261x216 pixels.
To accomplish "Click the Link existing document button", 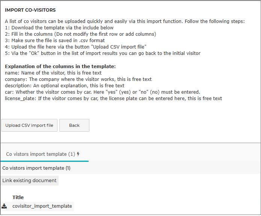I will (x=29, y=181).
